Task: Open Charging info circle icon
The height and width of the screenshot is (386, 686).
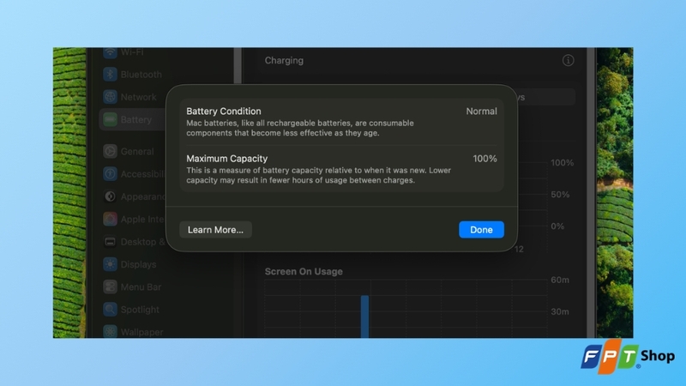Action: (568, 60)
